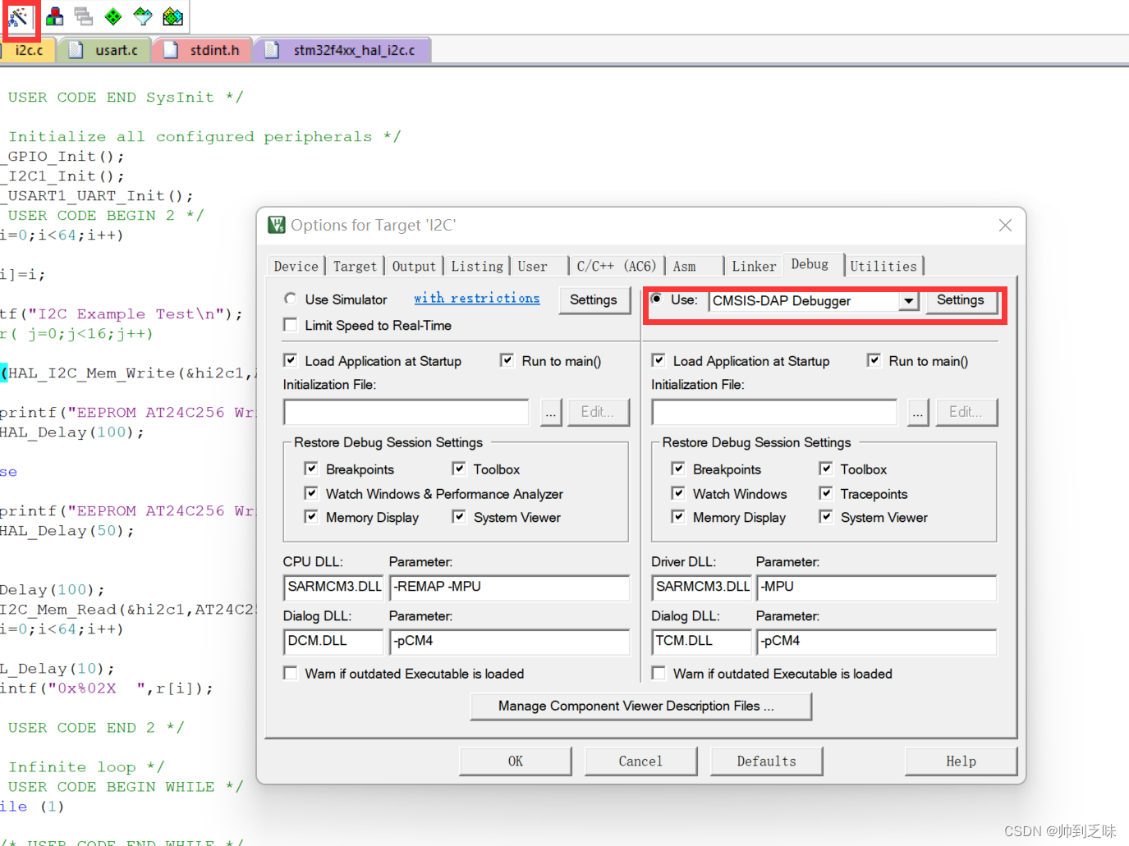
Task: Switch to the i2c.c editor tab
Action: coord(28,50)
